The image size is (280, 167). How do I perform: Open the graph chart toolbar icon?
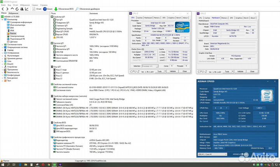(x=26, y=9)
